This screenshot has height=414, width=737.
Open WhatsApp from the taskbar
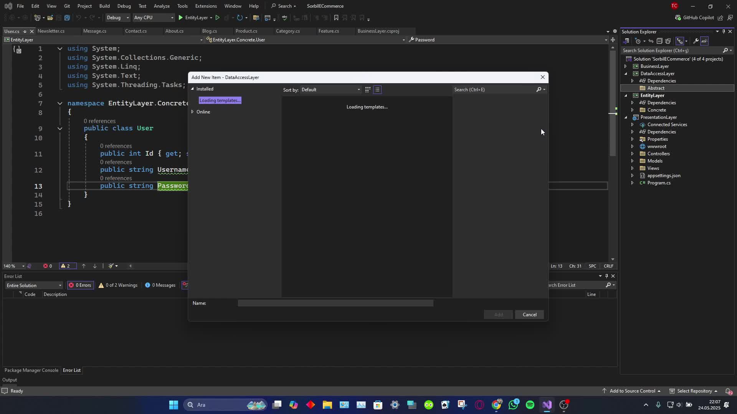pyautogui.click(x=513, y=405)
